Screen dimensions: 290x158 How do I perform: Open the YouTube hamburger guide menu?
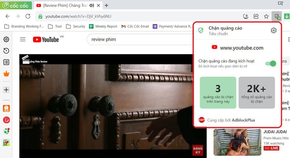pos(23,39)
